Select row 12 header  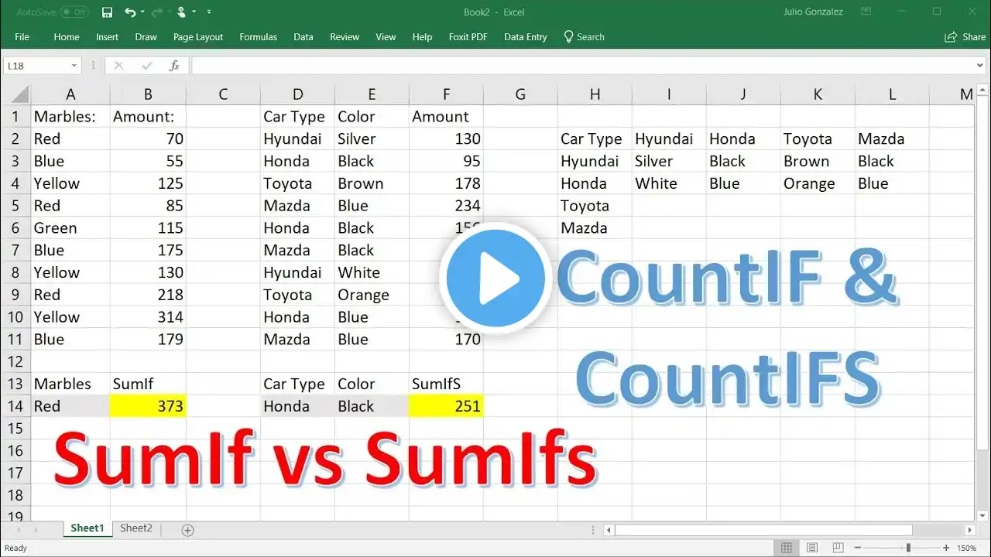tap(15, 361)
